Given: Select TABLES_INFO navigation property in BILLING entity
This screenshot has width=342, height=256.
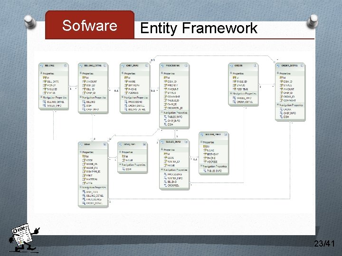Looking at the screenshot, I should click(54, 106).
